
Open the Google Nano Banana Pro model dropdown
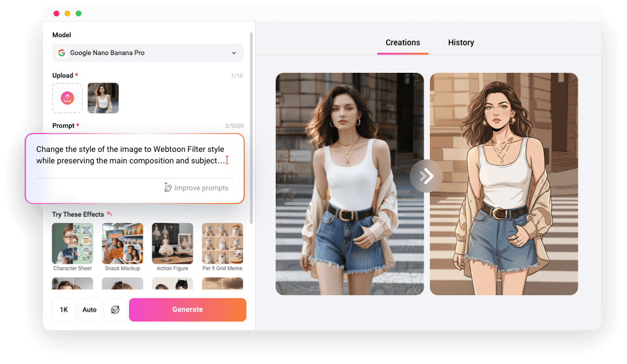tap(148, 53)
